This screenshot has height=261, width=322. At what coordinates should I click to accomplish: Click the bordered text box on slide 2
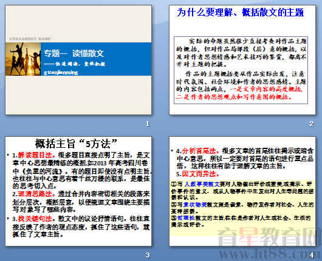[x=241, y=70]
